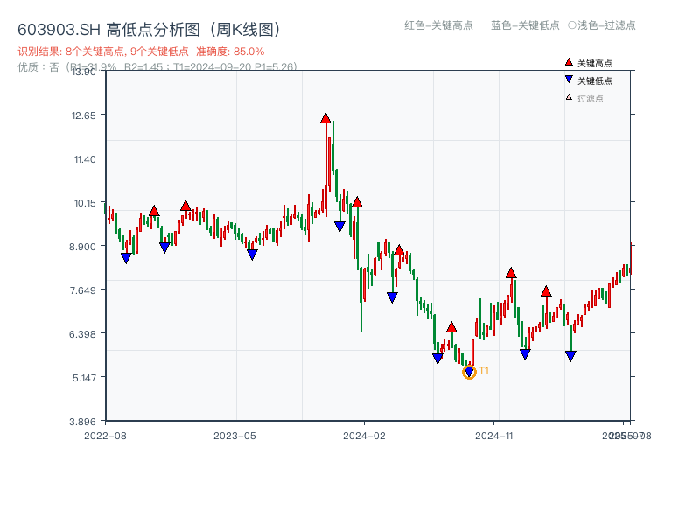Click the 2024-02 date axis label
This screenshot has height=525, width=700.
click(x=364, y=436)
